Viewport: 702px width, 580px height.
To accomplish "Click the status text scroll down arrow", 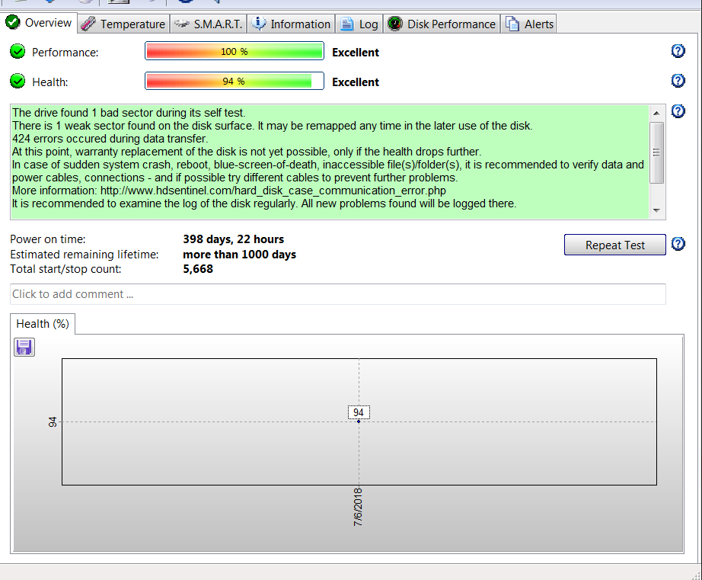I will point(656,210).
